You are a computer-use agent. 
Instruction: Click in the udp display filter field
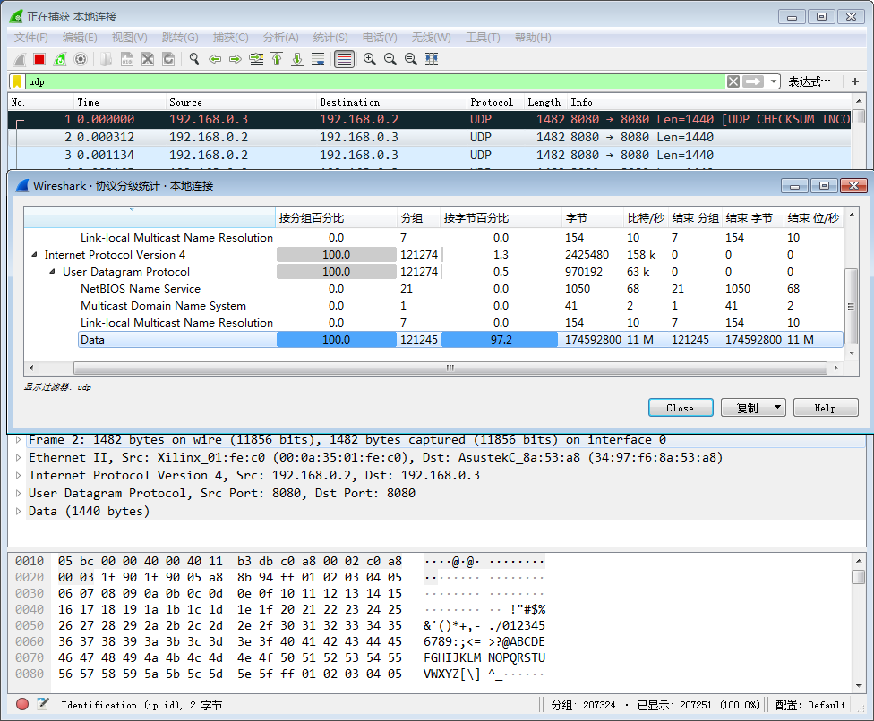[x=375, y=81]
